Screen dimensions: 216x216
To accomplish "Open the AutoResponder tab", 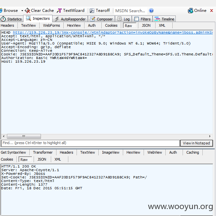I will pyautogui.click(x=70, y=19).
